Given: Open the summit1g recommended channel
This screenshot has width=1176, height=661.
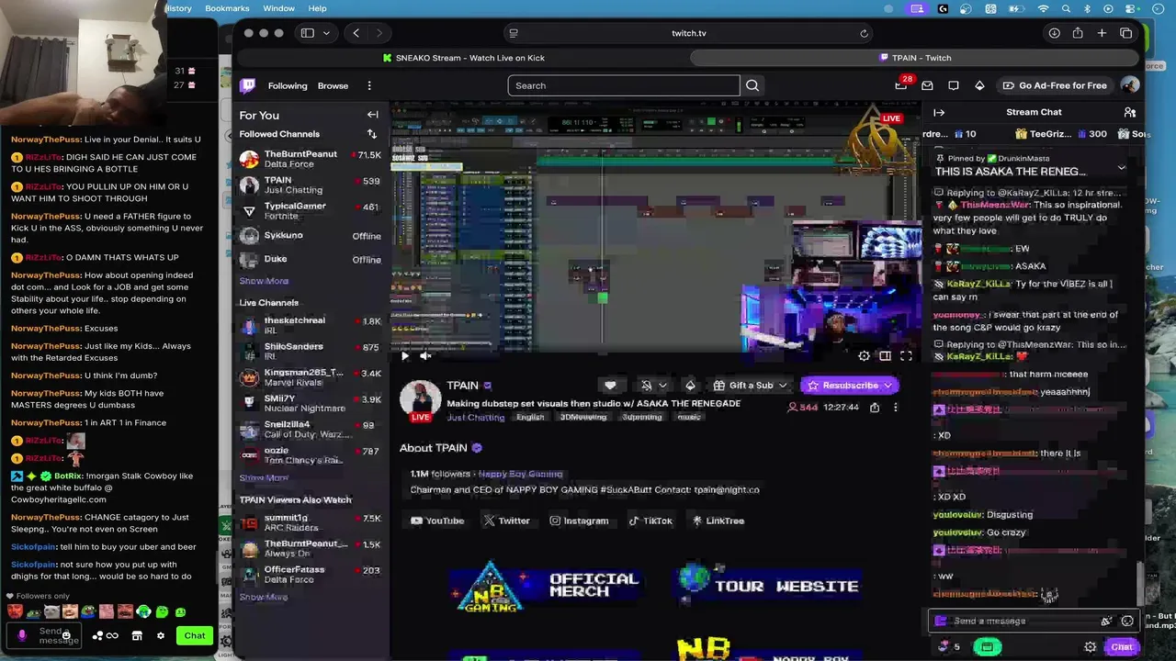Looking at the screenshot, I should 310,522.
